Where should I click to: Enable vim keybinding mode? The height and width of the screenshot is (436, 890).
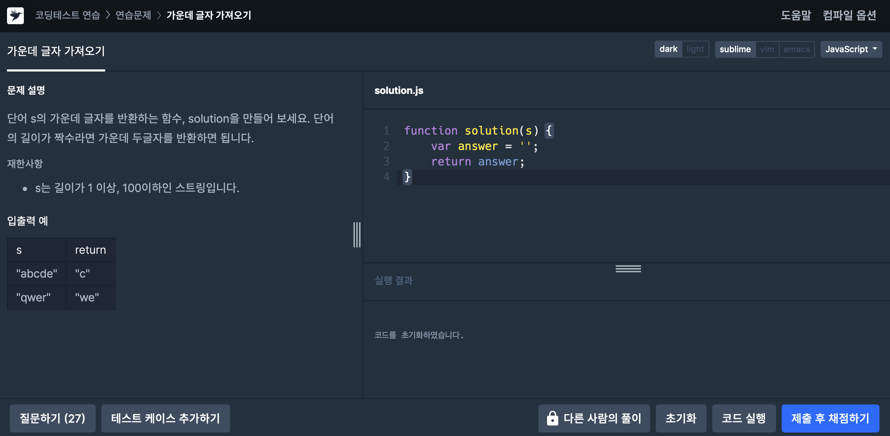point(767,49)
